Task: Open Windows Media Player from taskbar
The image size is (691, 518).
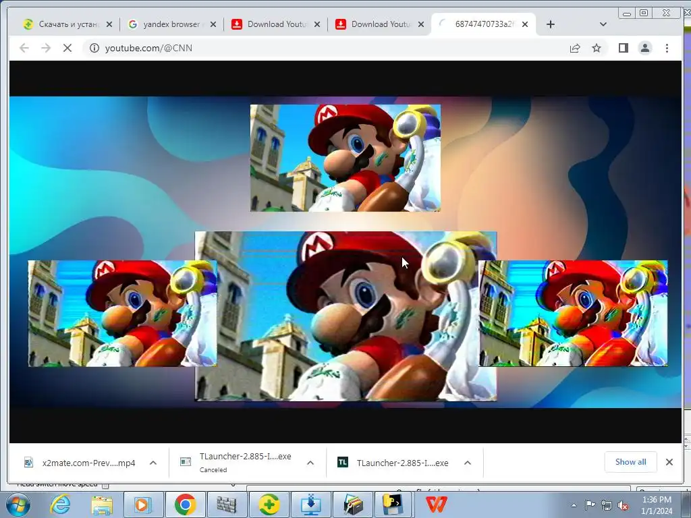Action: [x=143, y=505]
